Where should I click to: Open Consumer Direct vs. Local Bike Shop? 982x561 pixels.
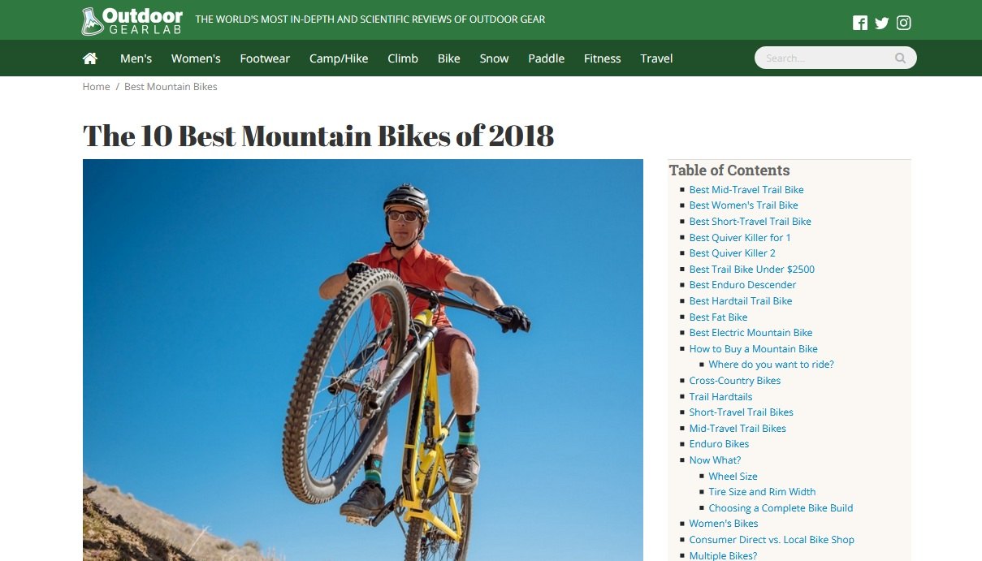(772, 540)
